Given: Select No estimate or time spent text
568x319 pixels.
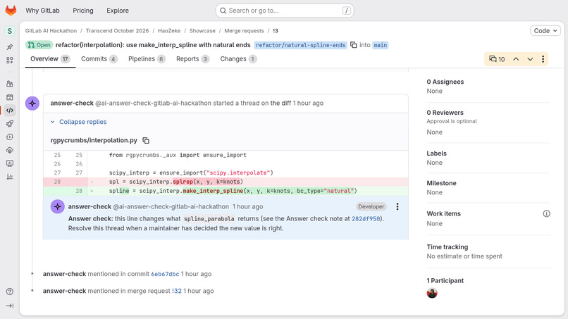Looking at the screenshot, I should (464, 256).
